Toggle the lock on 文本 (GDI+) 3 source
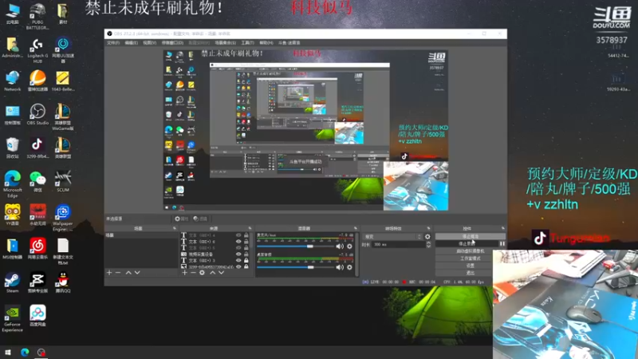 coord(246,261)
